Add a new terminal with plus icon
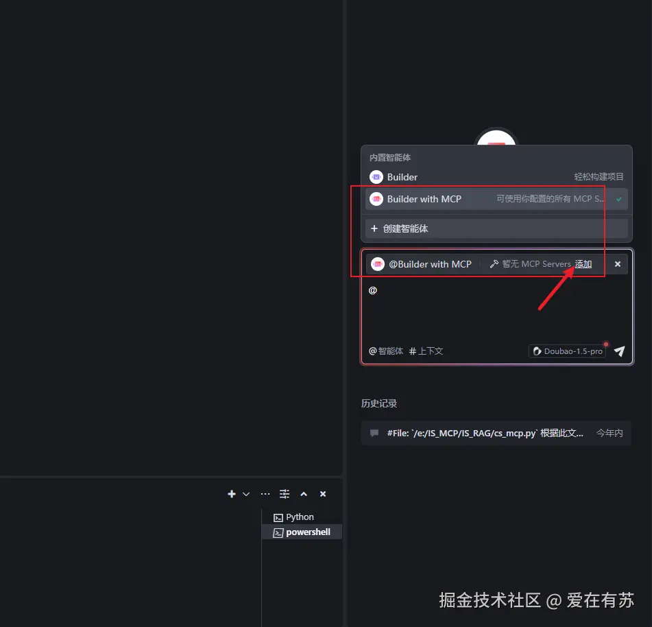 tap(232, 494)
